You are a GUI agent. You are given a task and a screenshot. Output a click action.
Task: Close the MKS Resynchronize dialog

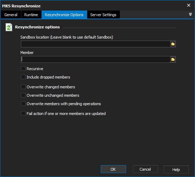click(x=189, y=5)
